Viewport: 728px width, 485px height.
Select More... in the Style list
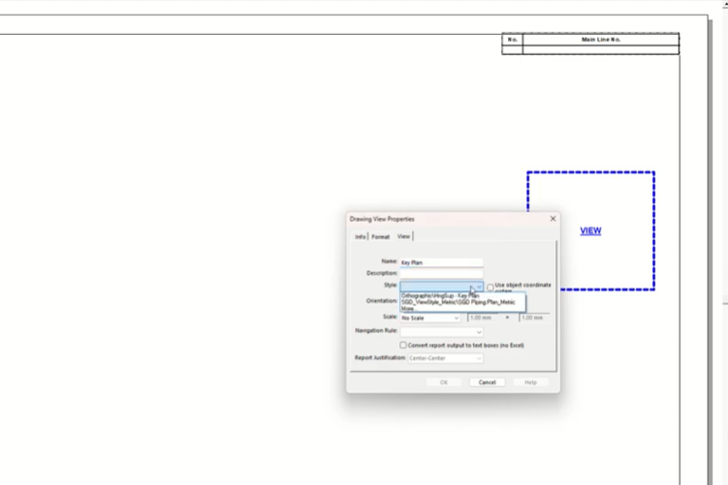[x=407, y=309]
